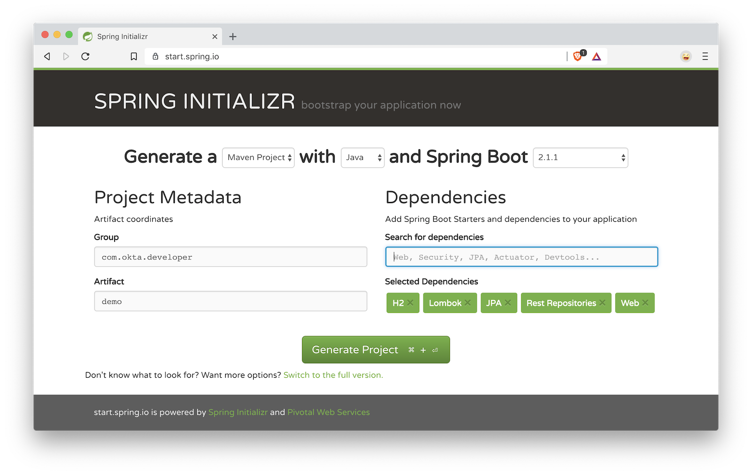Remove the JPA dependency
The image size is (752, 475).
(508, 303)
